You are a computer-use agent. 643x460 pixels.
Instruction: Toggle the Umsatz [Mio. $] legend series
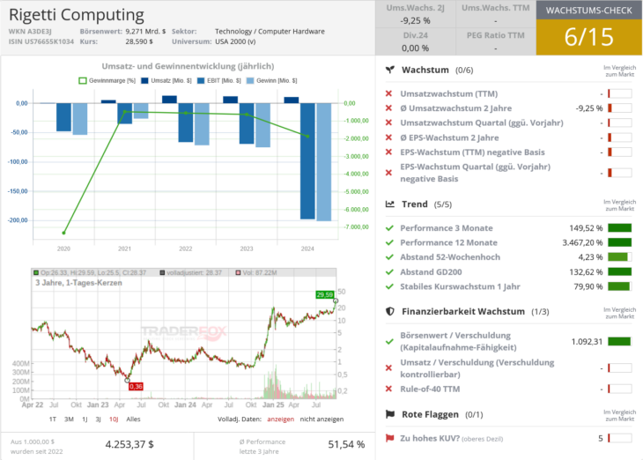pos(166,81)
